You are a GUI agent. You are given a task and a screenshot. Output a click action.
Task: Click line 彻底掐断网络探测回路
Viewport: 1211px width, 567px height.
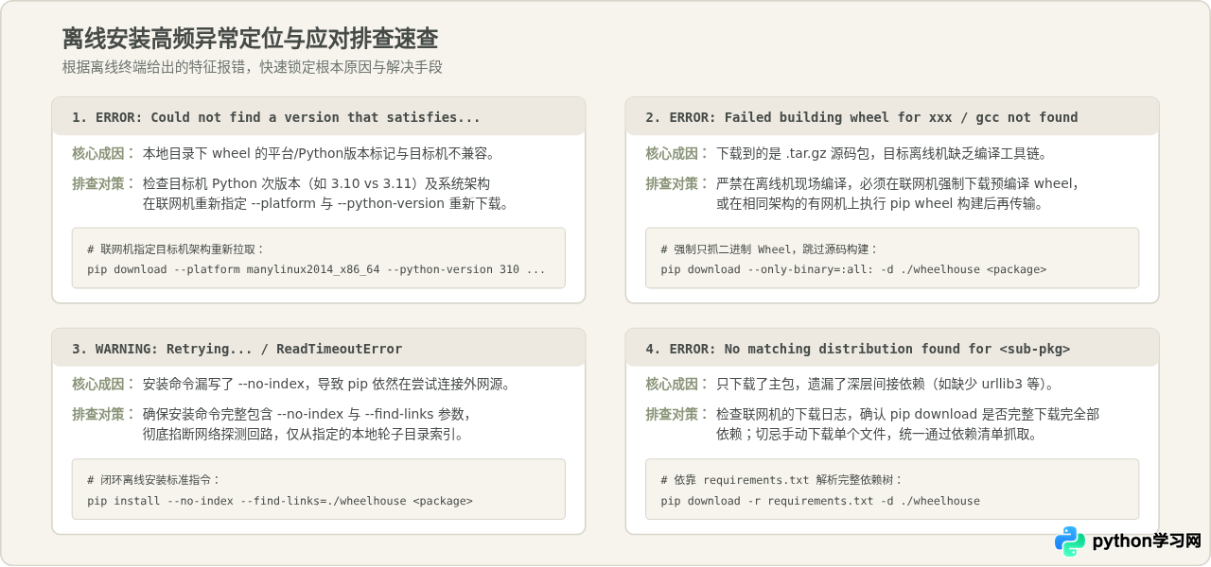[x=304, y=435]
